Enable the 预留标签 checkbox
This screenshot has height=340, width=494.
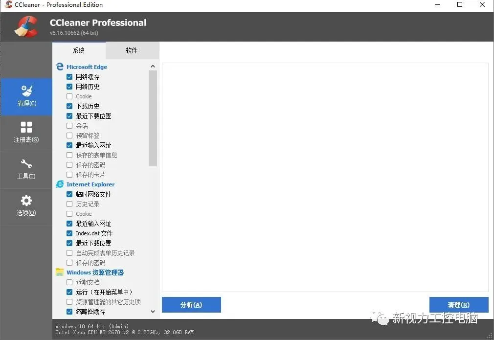point(69,136)
